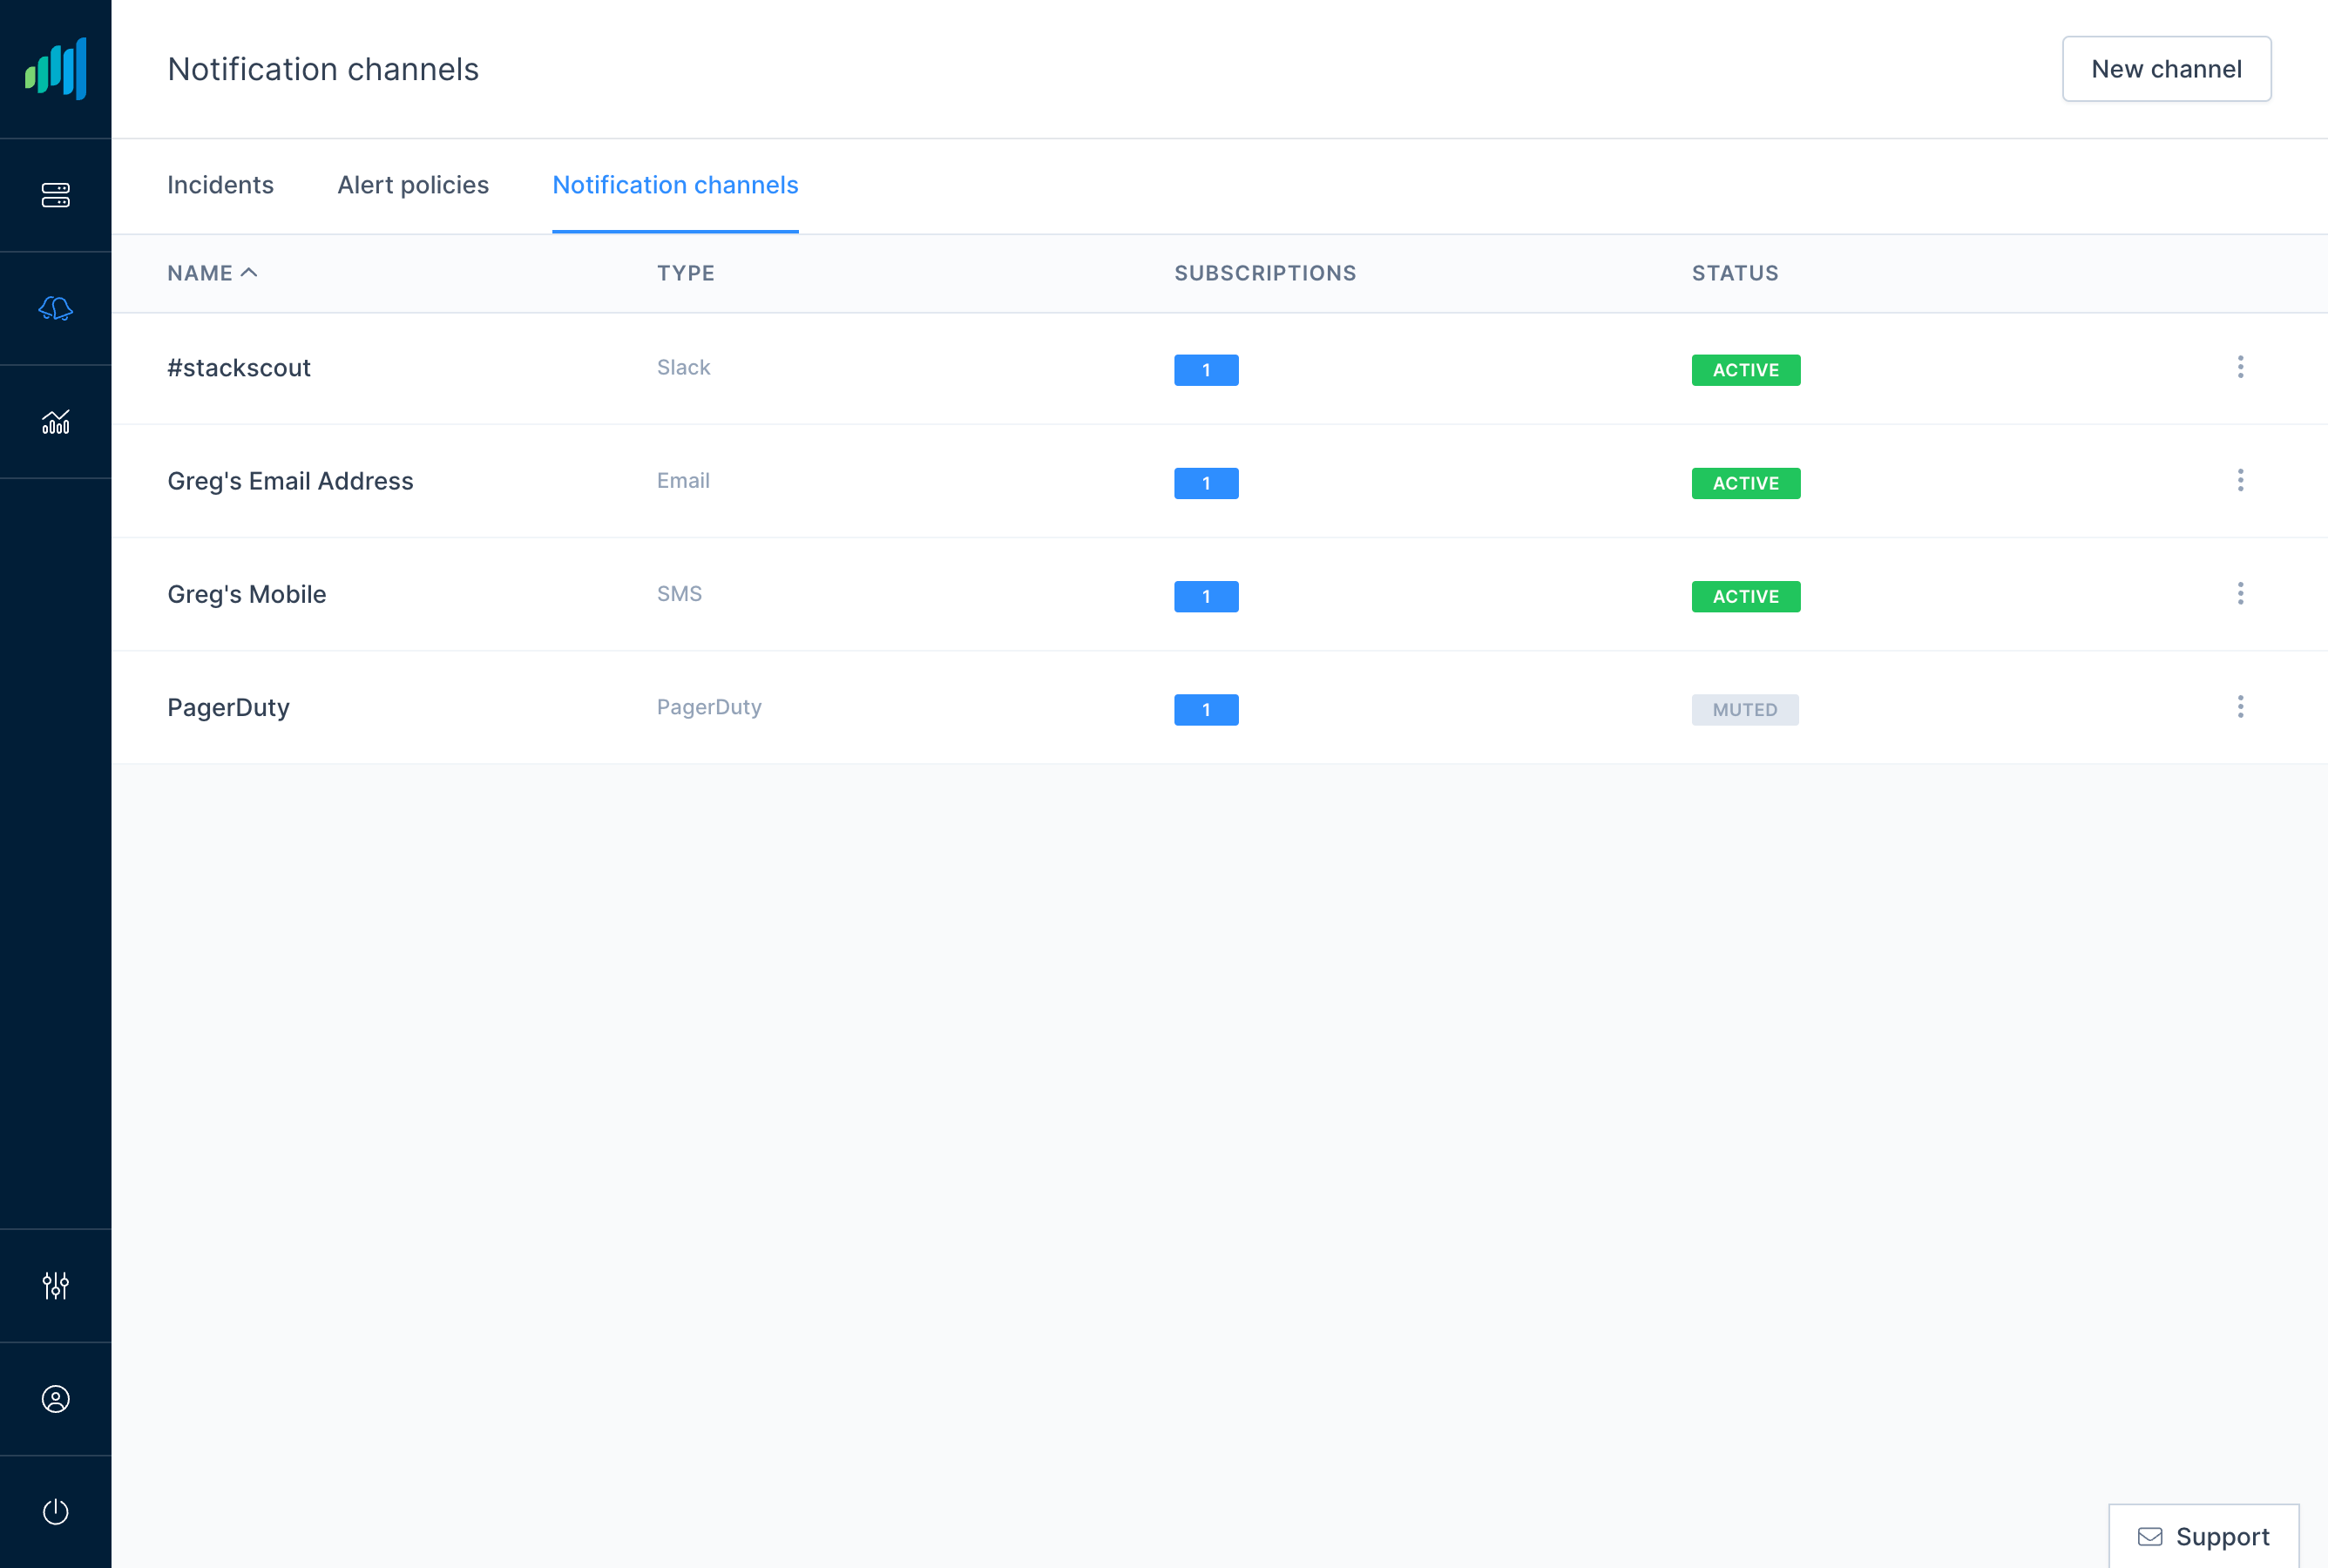Image resolution: width=2328 pixels, height=1568 pixels.
Task: Reverse sorting with the Name column chevron
Action: 250,272
